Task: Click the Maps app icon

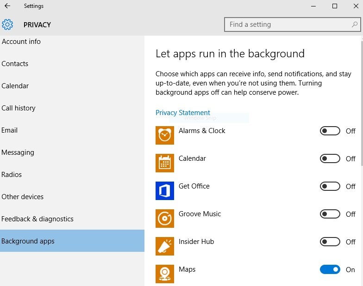Action: click(x=165, y=274)
